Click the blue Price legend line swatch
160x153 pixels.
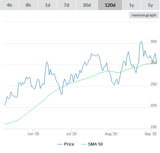pyautogui.click(x=60, y=144)
